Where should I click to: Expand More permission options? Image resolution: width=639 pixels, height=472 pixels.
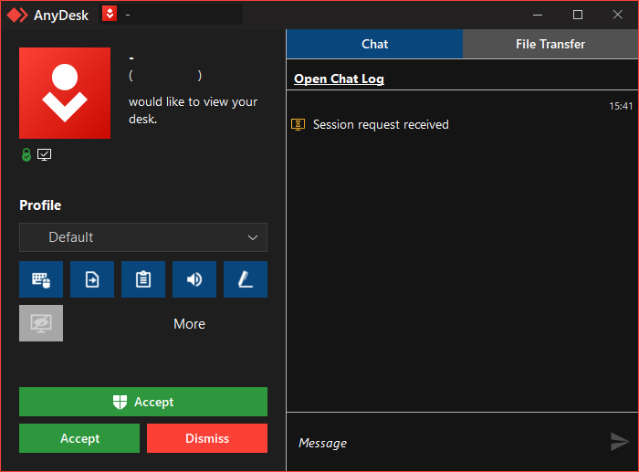point(189,324)
